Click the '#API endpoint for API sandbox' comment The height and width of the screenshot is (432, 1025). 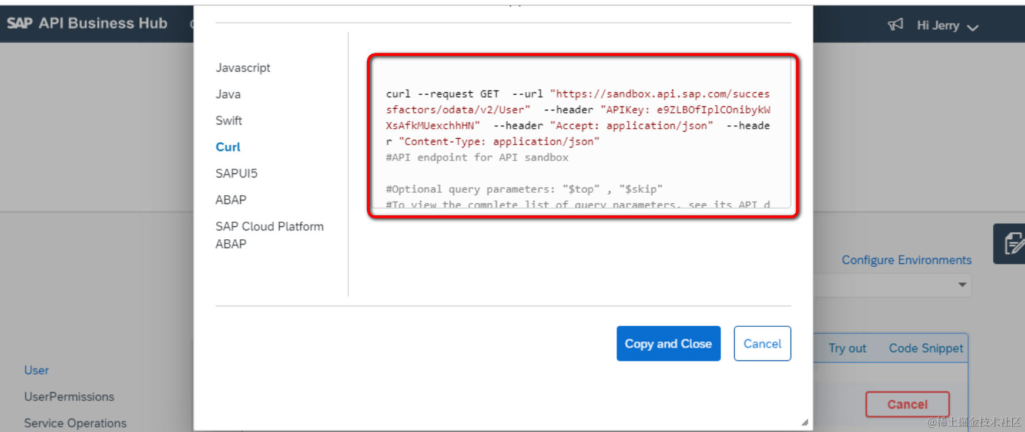tap(477, 158)
